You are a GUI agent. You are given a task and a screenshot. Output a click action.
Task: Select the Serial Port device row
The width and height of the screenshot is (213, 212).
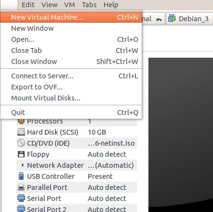(77, 199)
